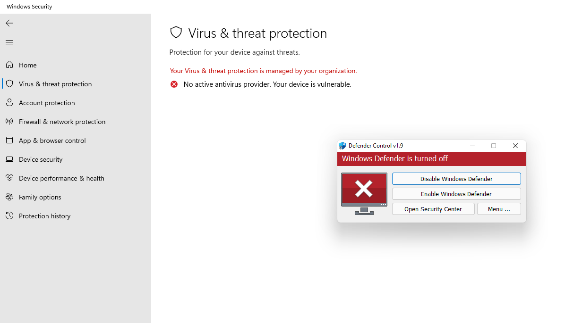This screenshot has height=323, width=582.
Task: Click the Defender Control shield icon in the title bar
Action: pos(342,146)
